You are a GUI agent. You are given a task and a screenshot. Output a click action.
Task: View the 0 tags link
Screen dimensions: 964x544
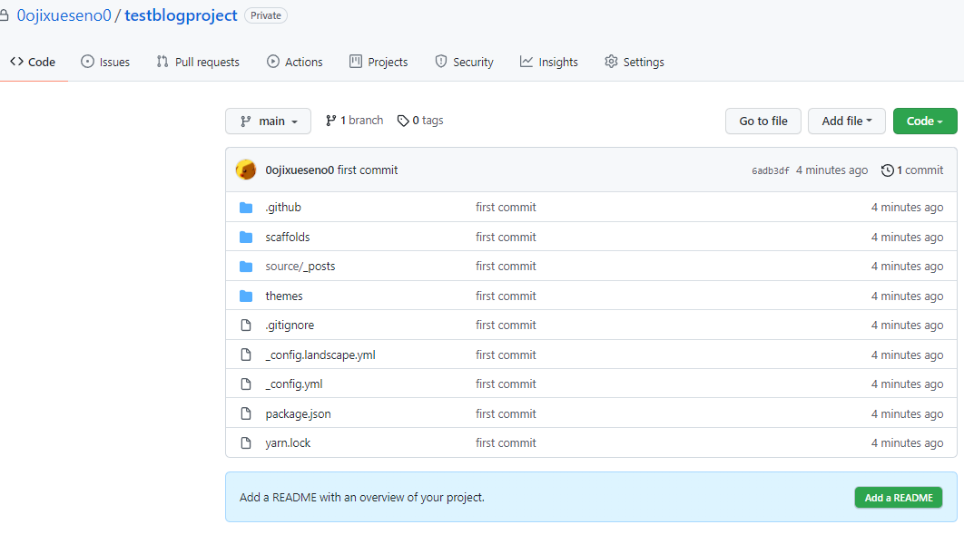click(420, 121)
